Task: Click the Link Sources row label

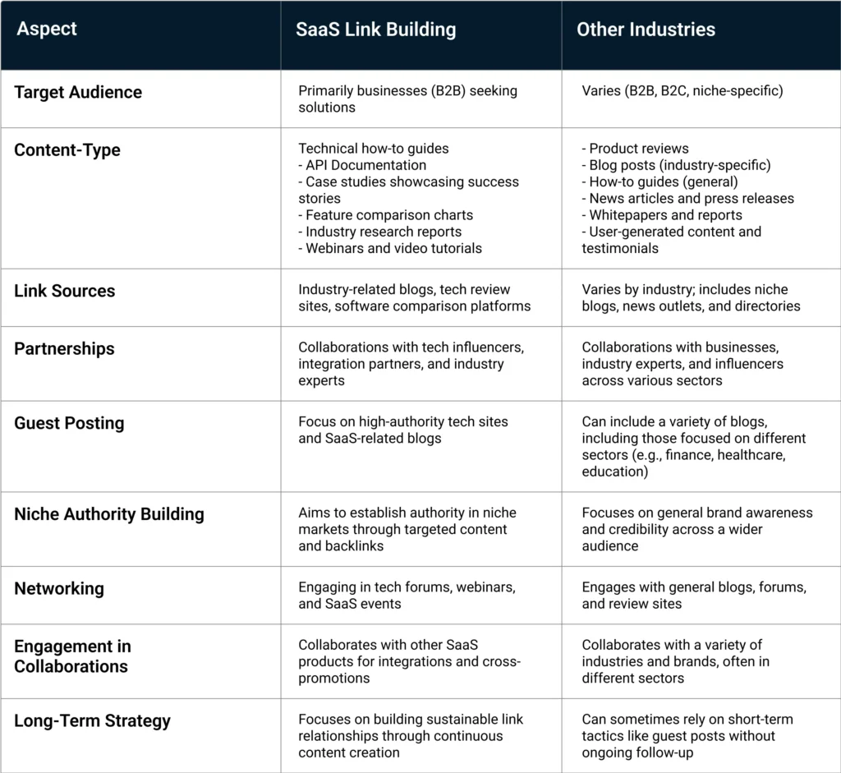Action: point(65,291)
